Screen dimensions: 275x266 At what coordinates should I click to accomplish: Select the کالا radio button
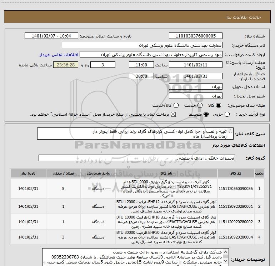point(219,105)
